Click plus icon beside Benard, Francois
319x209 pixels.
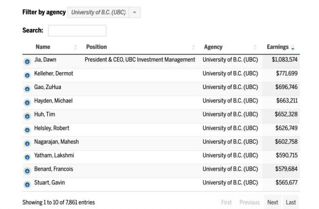(x=27, y=171)
